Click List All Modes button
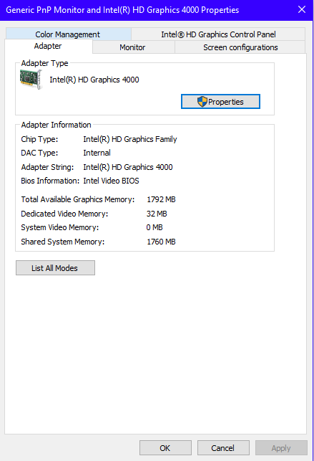 pos(55,268)
